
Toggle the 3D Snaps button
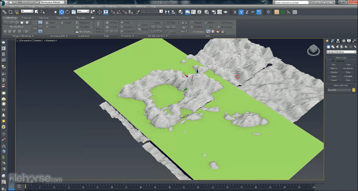[x=113, y=12]
